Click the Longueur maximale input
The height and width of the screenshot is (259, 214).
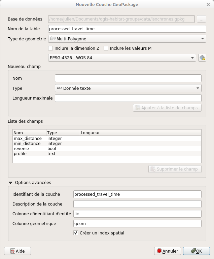128,98
